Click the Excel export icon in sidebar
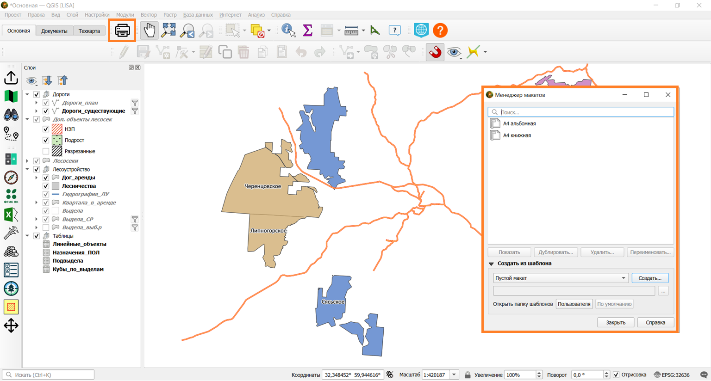 (x=11, y=215)
